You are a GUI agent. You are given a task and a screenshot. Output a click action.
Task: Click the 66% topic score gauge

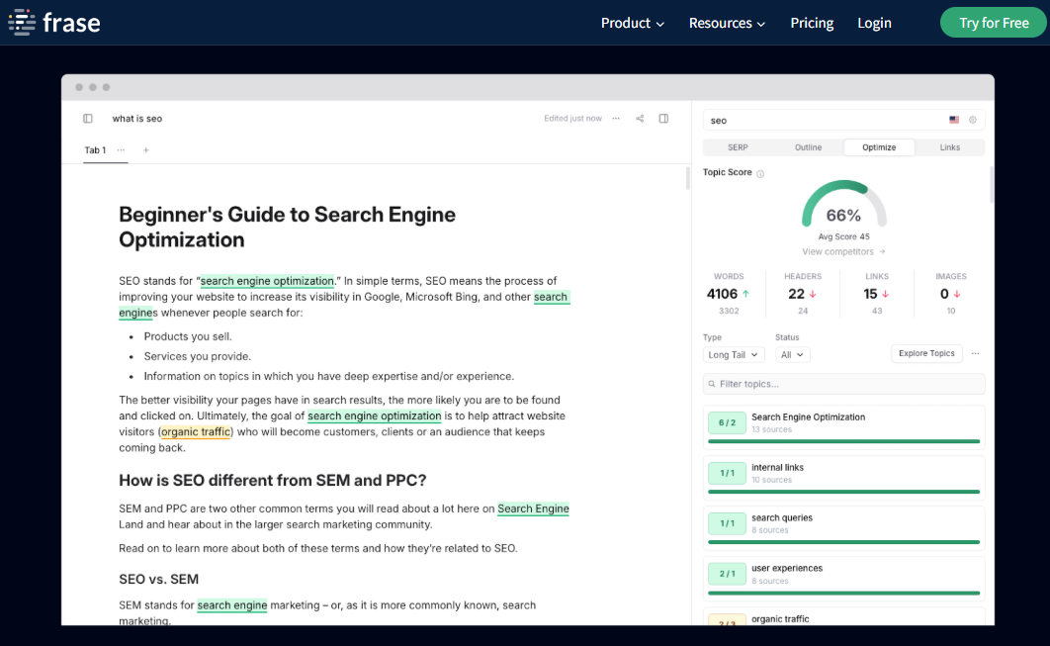tap(843, 205)
